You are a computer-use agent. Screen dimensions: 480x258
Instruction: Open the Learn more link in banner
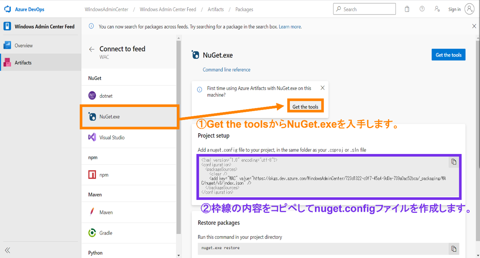pyautogui.click(x=290, y=27)
